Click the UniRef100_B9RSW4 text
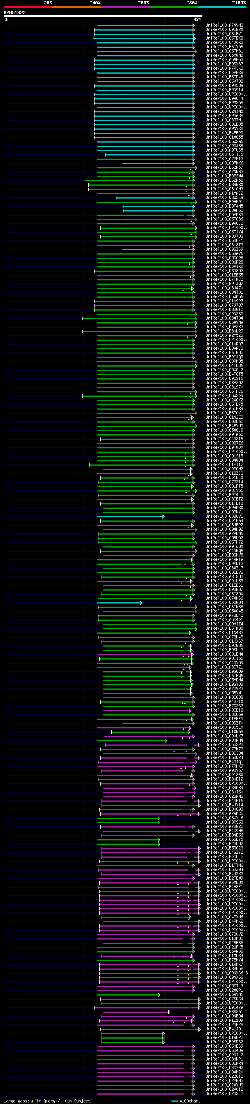Screen dimensions: 250x1104 224,176
